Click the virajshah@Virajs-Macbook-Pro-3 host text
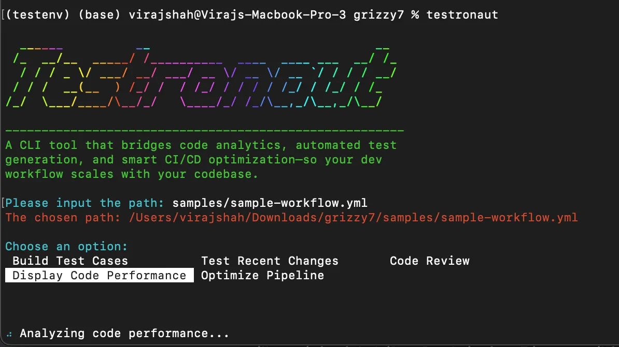The image size is (619, 347). coord(237,15)
